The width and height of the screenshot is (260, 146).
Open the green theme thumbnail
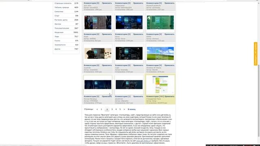(x=160, y=22)
